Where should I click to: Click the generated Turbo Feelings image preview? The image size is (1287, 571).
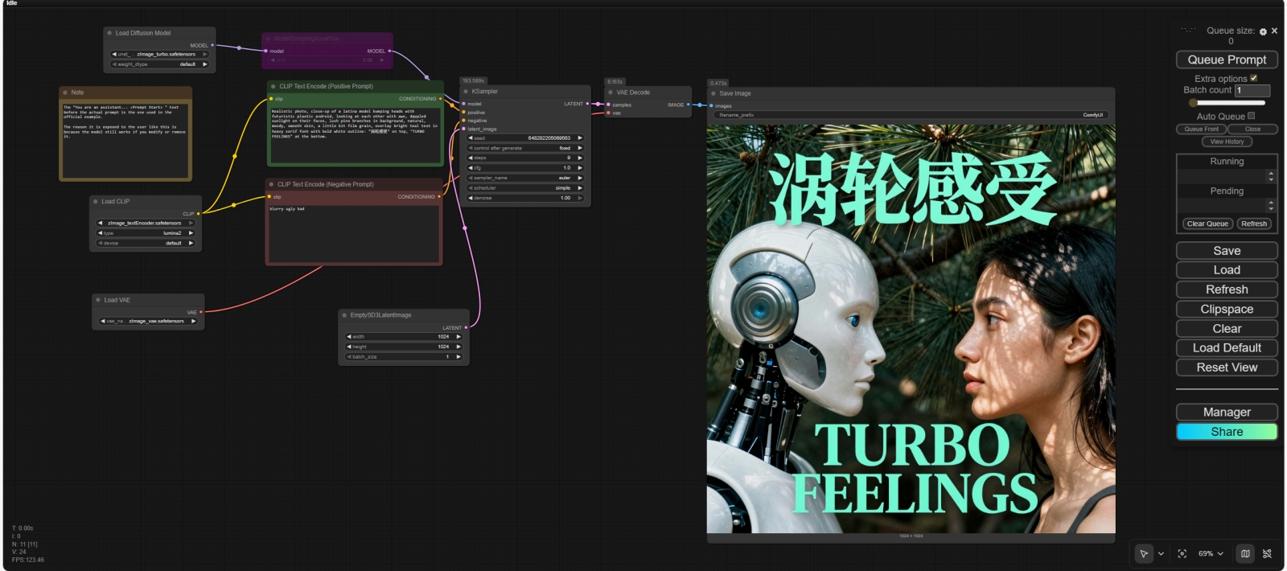pyautogui.click(x=911, y=328)
